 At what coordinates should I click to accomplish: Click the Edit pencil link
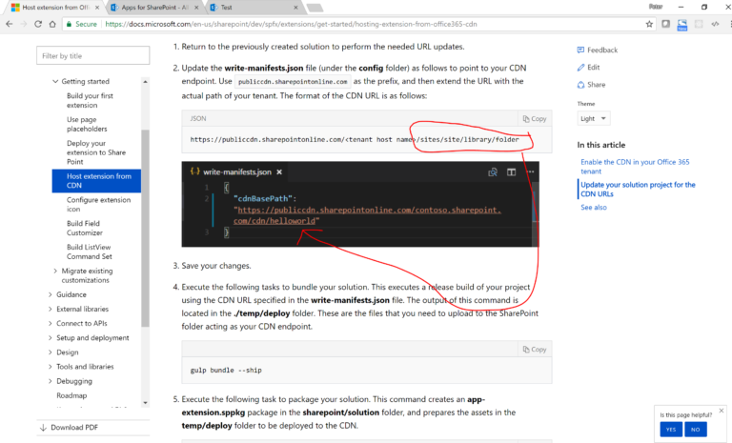[588, 68]
